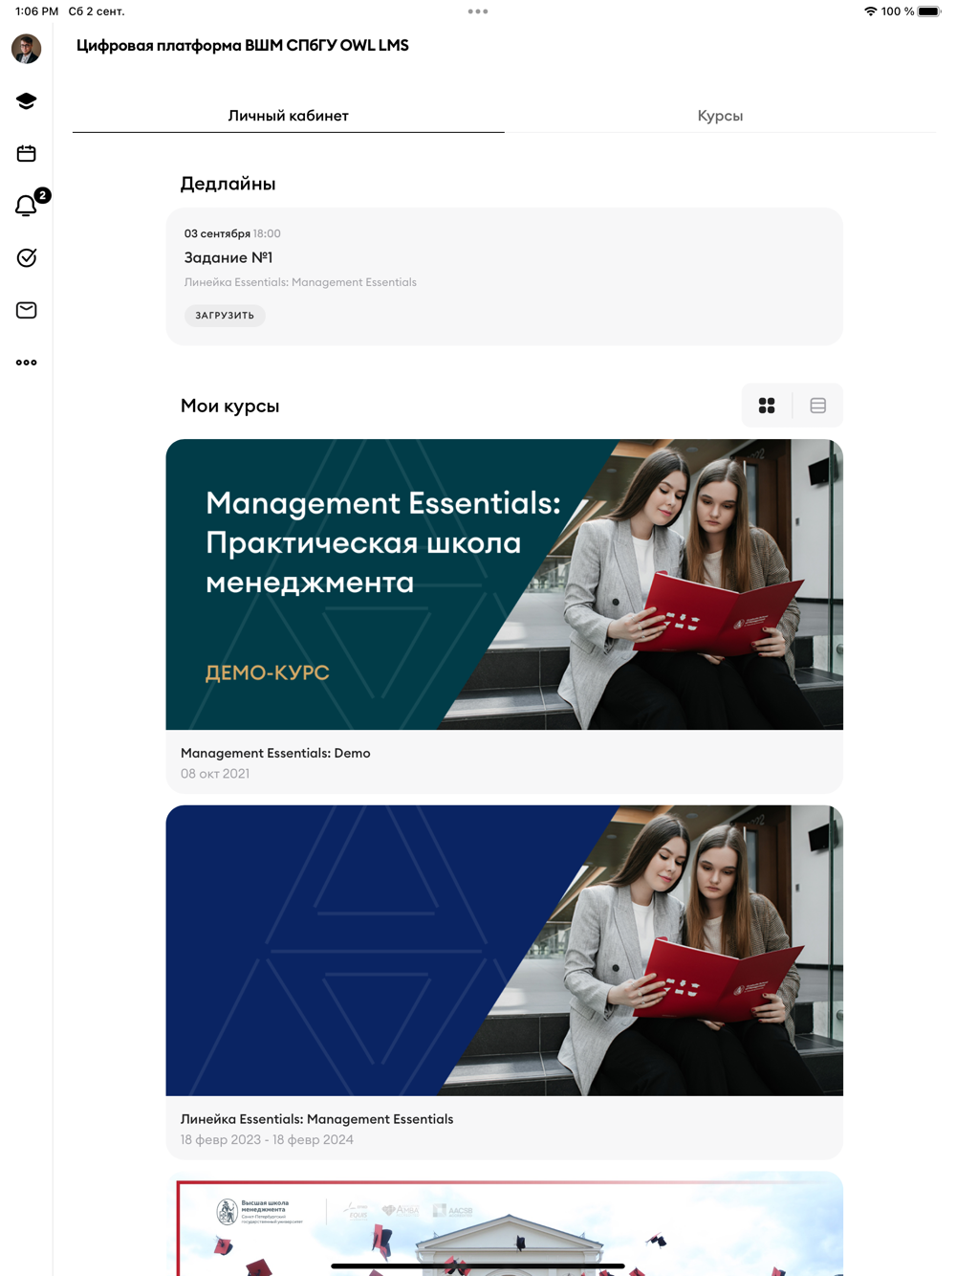Select the Личный кабинет tab
956x1276 pixels.
(288, 116)
